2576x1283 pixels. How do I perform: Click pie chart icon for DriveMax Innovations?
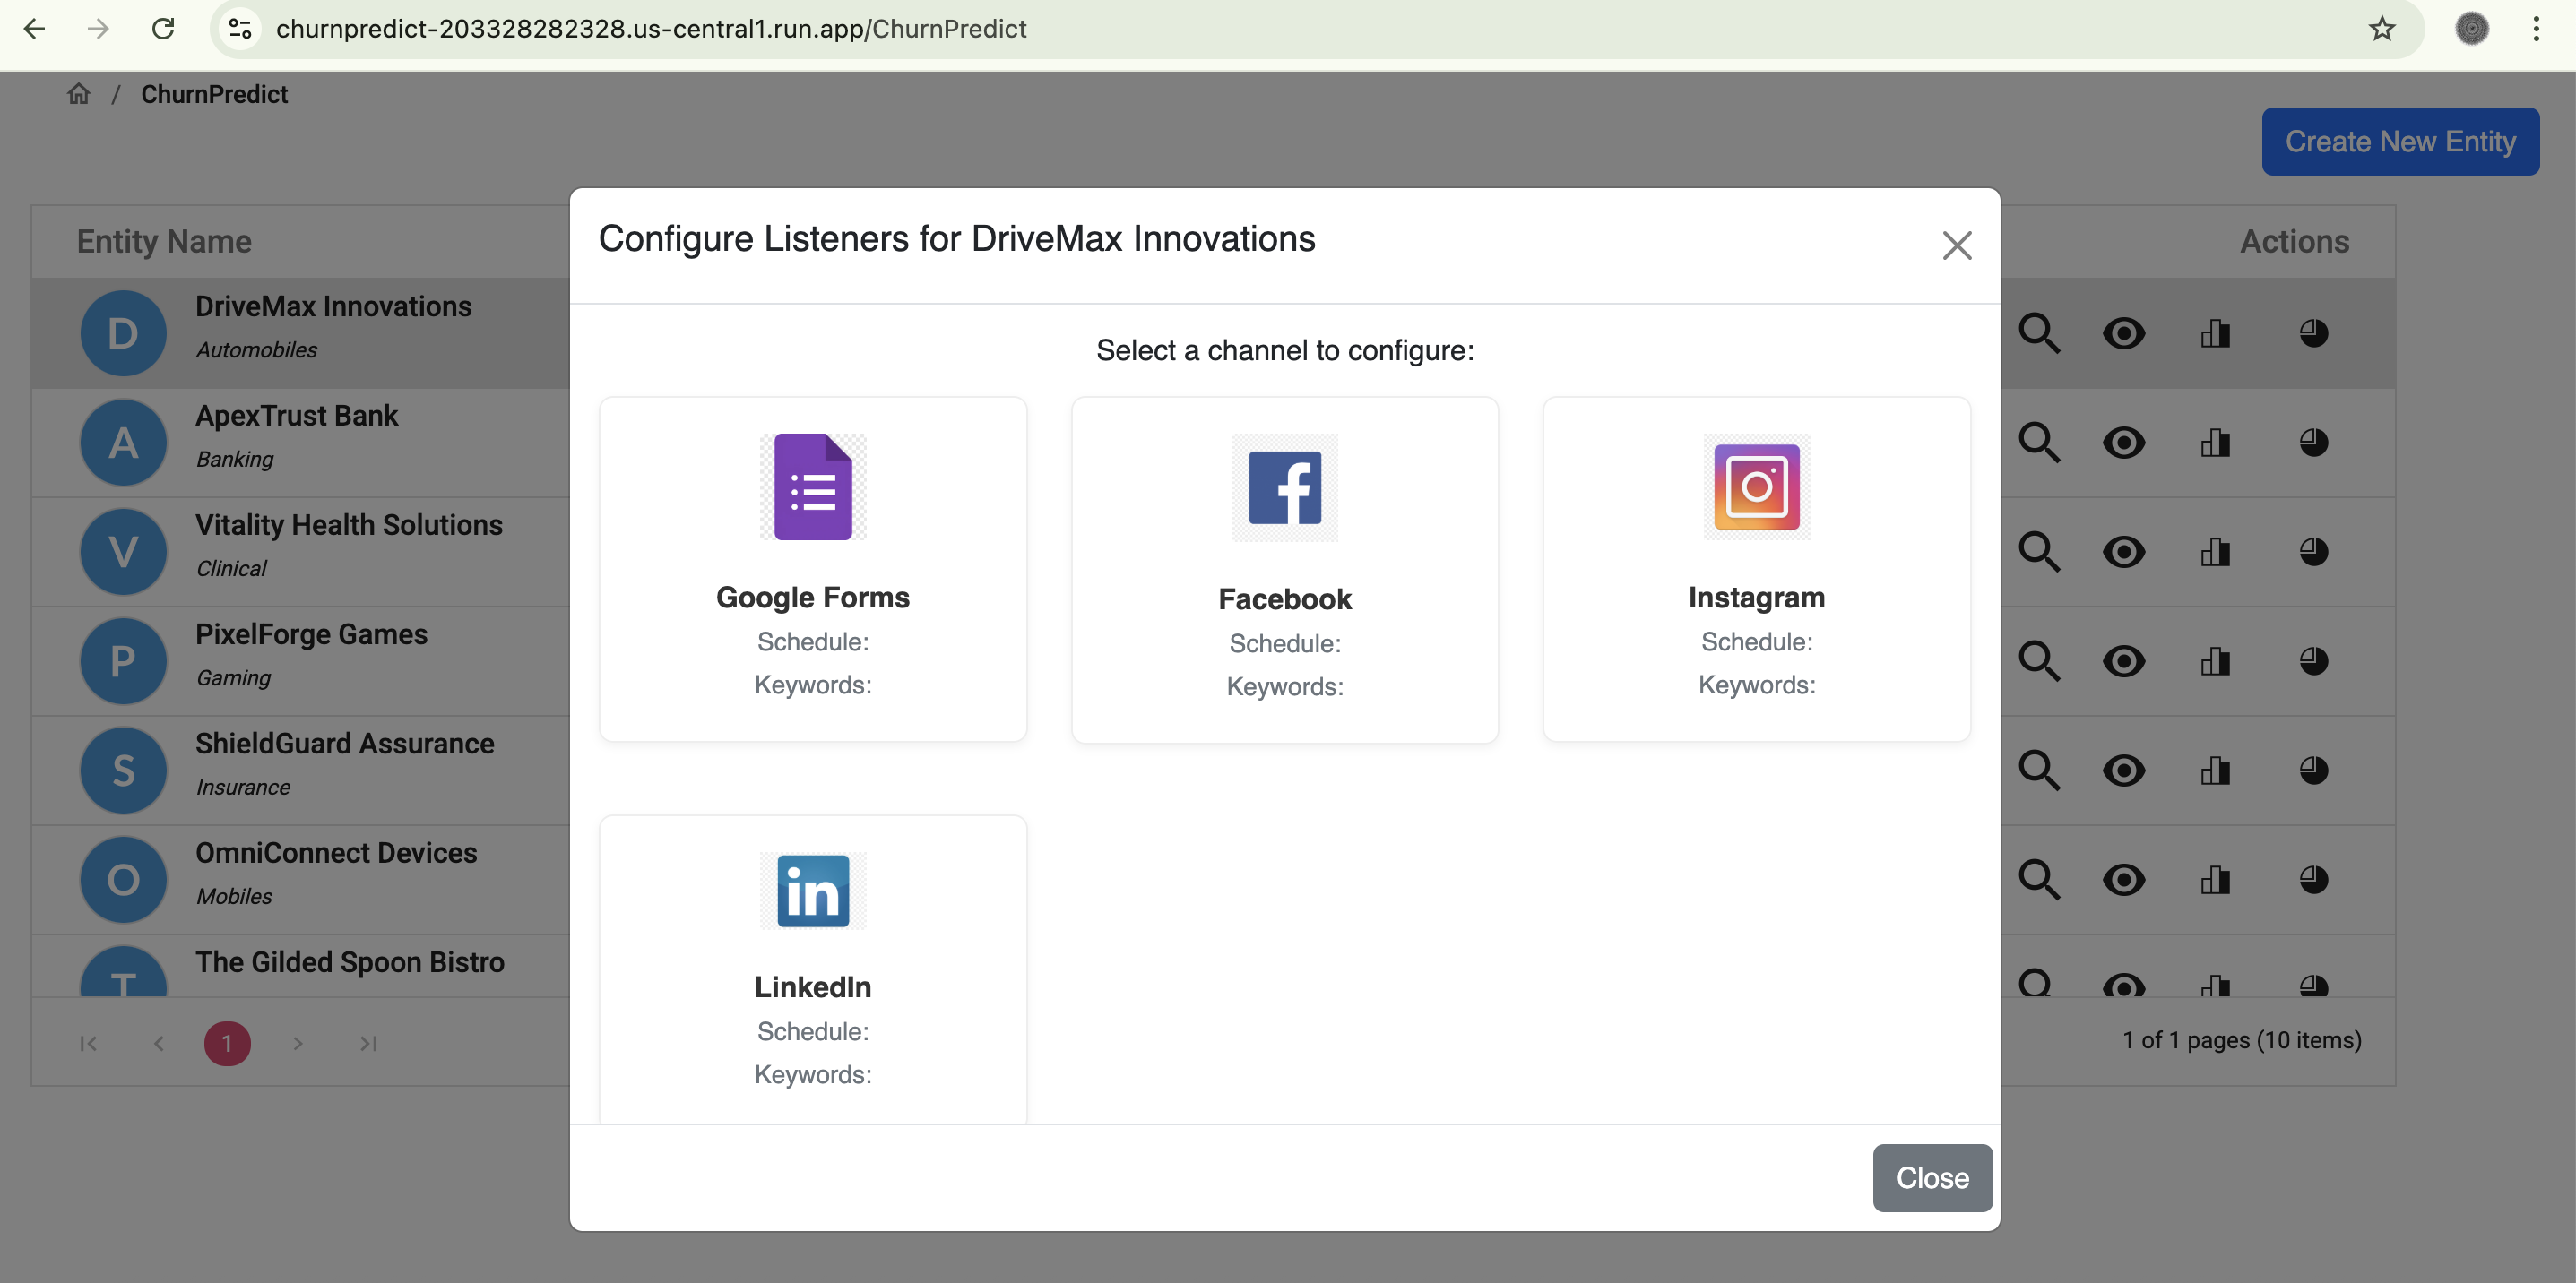[x=2313, y=332]
